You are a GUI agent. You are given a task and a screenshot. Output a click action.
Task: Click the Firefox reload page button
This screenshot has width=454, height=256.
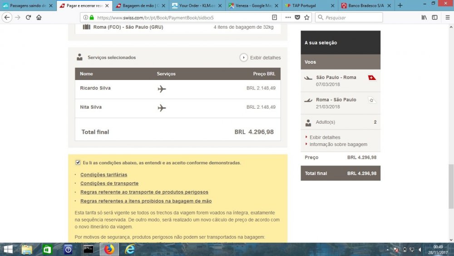pyautogui.click(x=28, y=17)
